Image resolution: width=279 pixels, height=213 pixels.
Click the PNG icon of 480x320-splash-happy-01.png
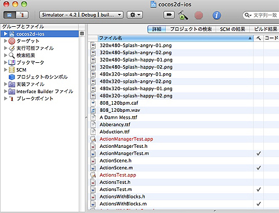93,88
